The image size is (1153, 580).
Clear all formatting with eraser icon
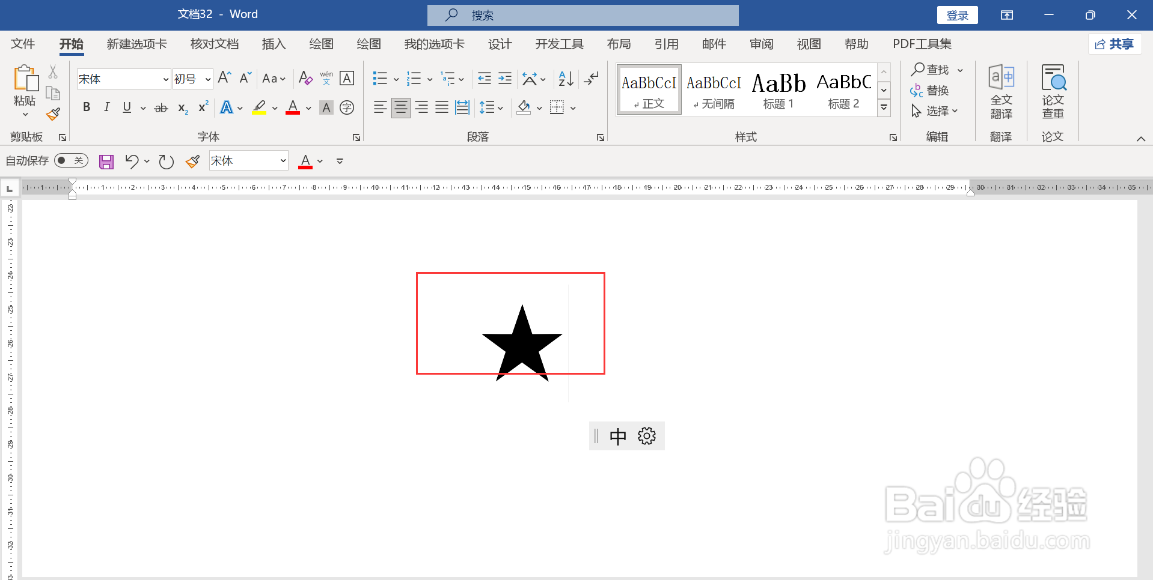coord(305,78)
